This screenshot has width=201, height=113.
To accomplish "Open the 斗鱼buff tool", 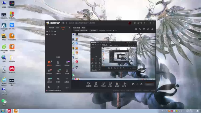I will tap(58, 72).
